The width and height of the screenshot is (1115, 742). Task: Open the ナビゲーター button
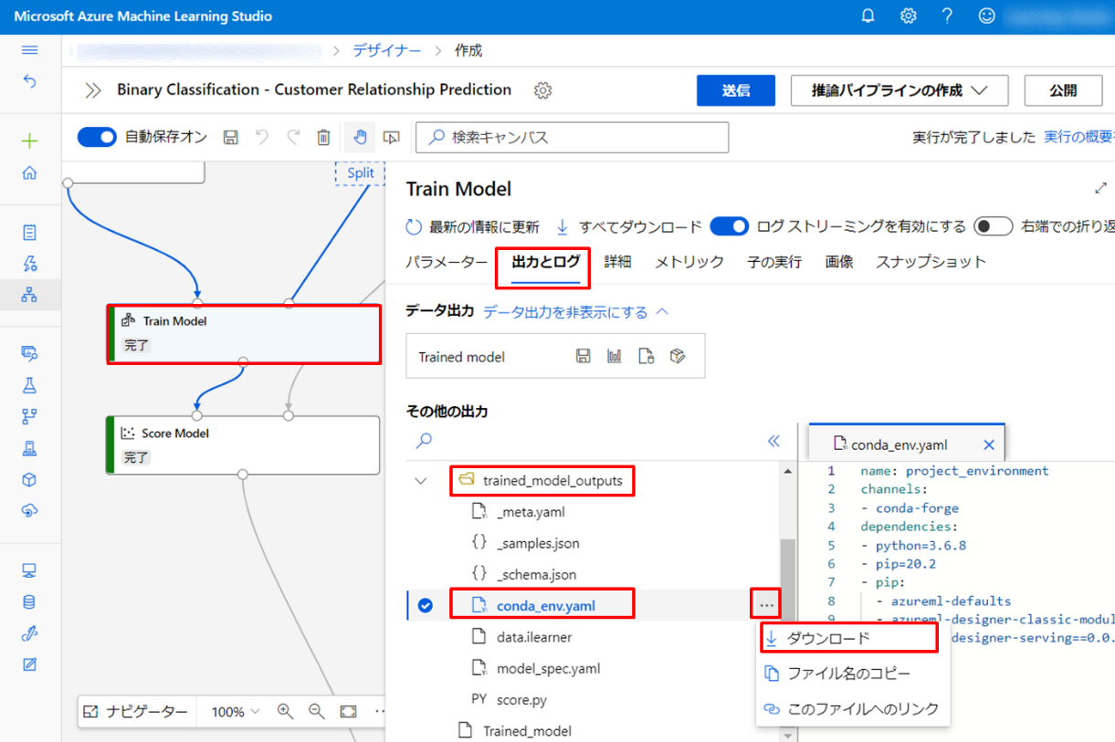pos(136,711)
